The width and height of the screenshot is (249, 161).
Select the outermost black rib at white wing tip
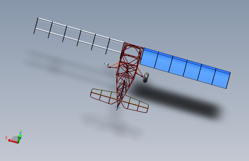tap(36, 26)
